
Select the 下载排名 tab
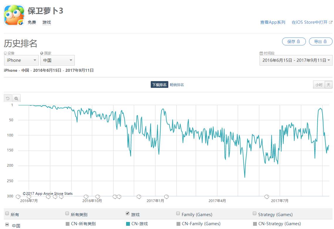[x=160, y=85]
